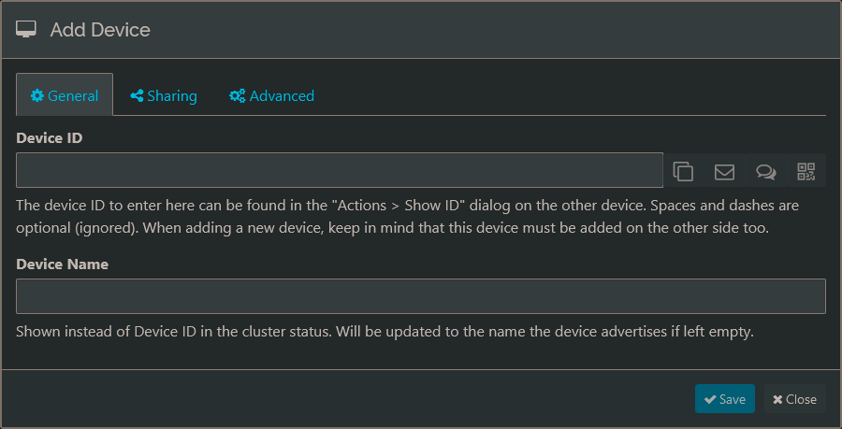Open the QR code scanner icon
The width and height of the screenshot is (842, 429).
point(806,171)
